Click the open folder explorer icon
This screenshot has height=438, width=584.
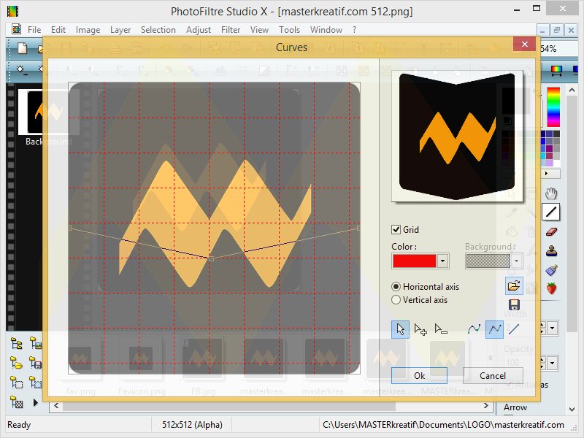click(16, 363)
